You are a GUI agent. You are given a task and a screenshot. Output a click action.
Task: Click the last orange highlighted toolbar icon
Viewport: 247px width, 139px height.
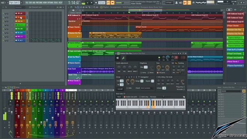click(x=189, y=3)
